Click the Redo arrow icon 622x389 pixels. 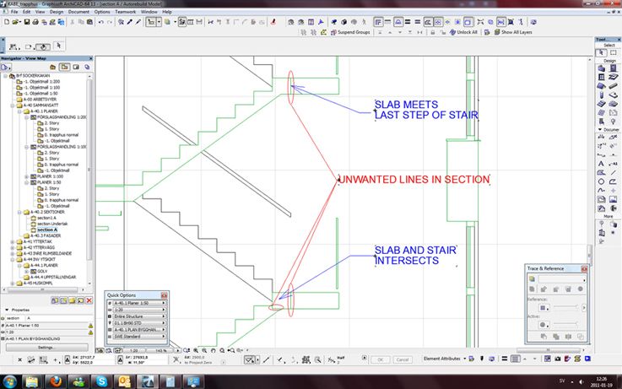[110, 22]
